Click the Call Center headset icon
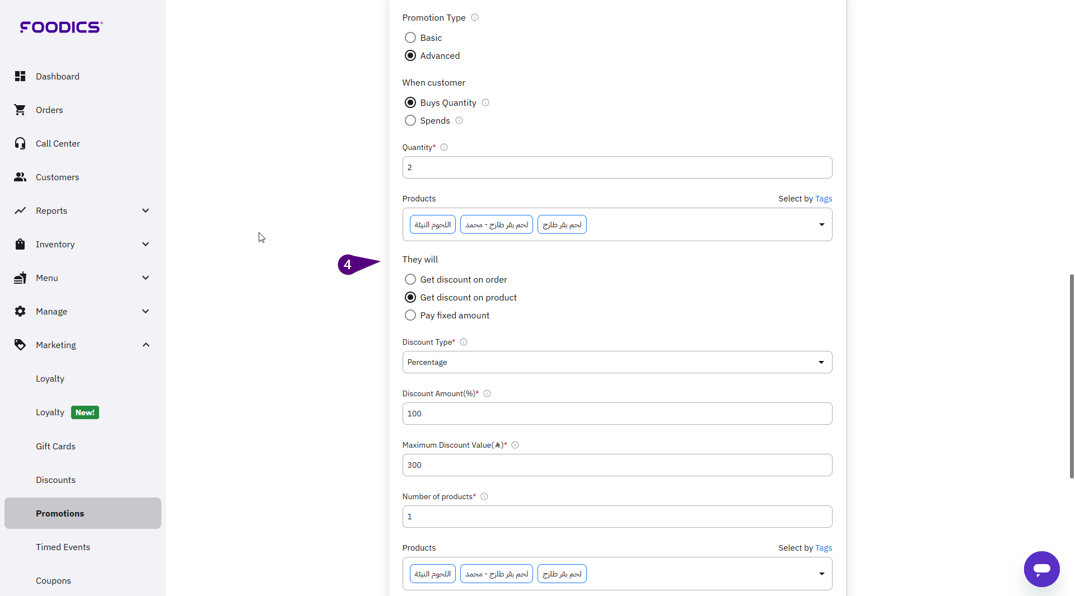1075x596 pixels. pyautogui.click(x=20, y=143)
